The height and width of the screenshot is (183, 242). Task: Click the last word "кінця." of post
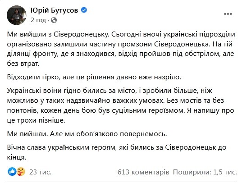(x=17, y=157)
